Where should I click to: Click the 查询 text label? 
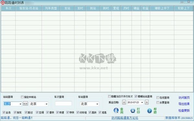pyautogui.click(x=122, y=111)
